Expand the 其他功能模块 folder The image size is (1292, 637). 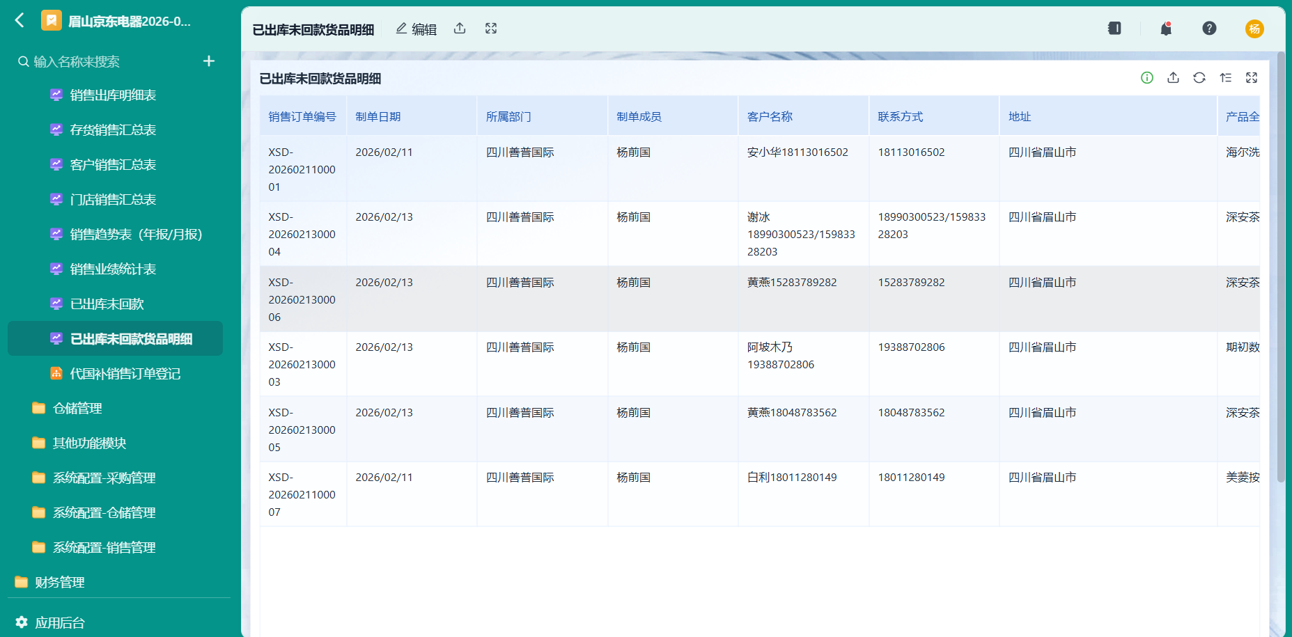coord(115,443)
